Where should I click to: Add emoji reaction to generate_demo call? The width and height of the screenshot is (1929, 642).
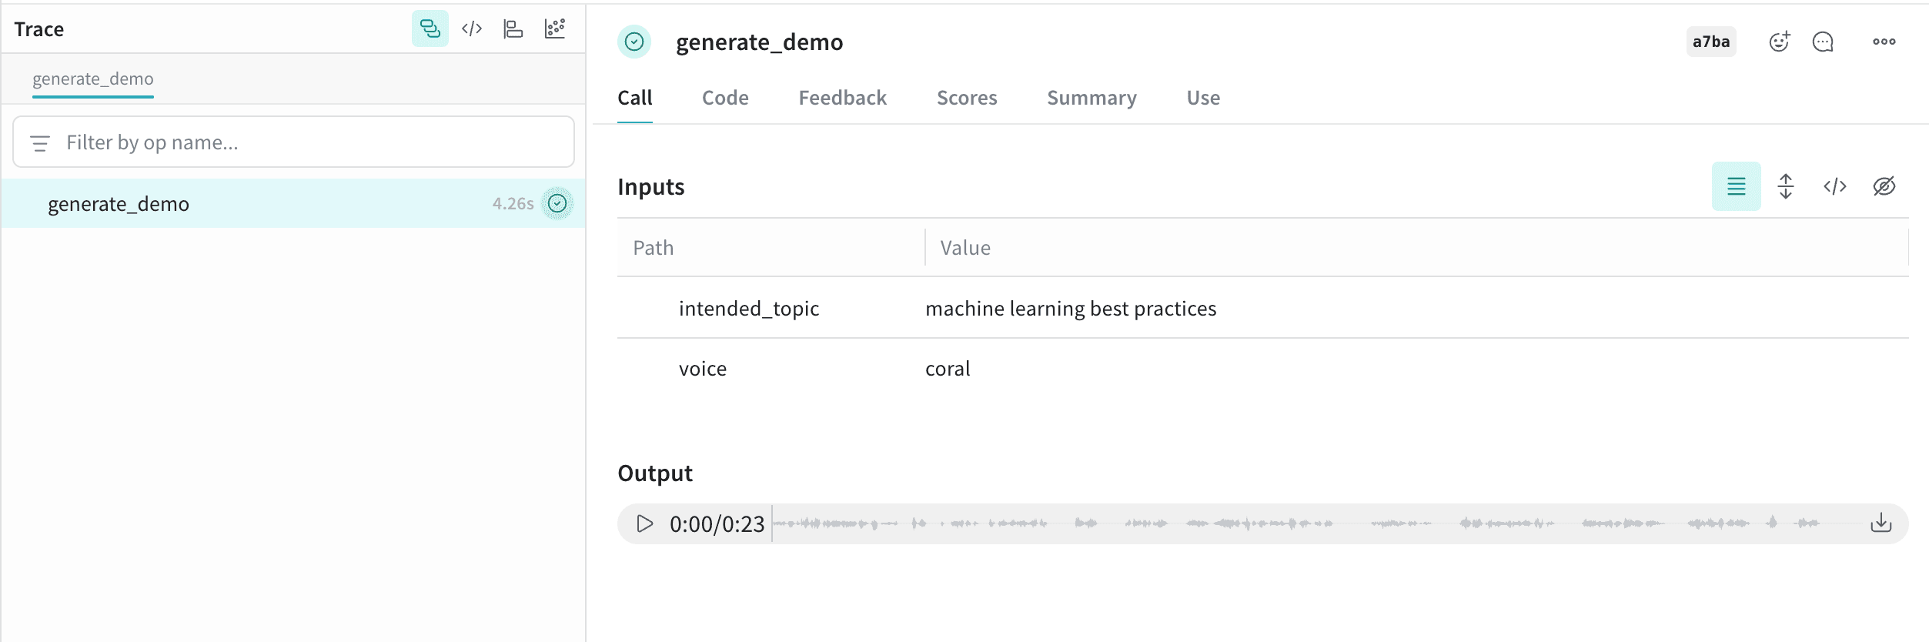point(1779,42)
